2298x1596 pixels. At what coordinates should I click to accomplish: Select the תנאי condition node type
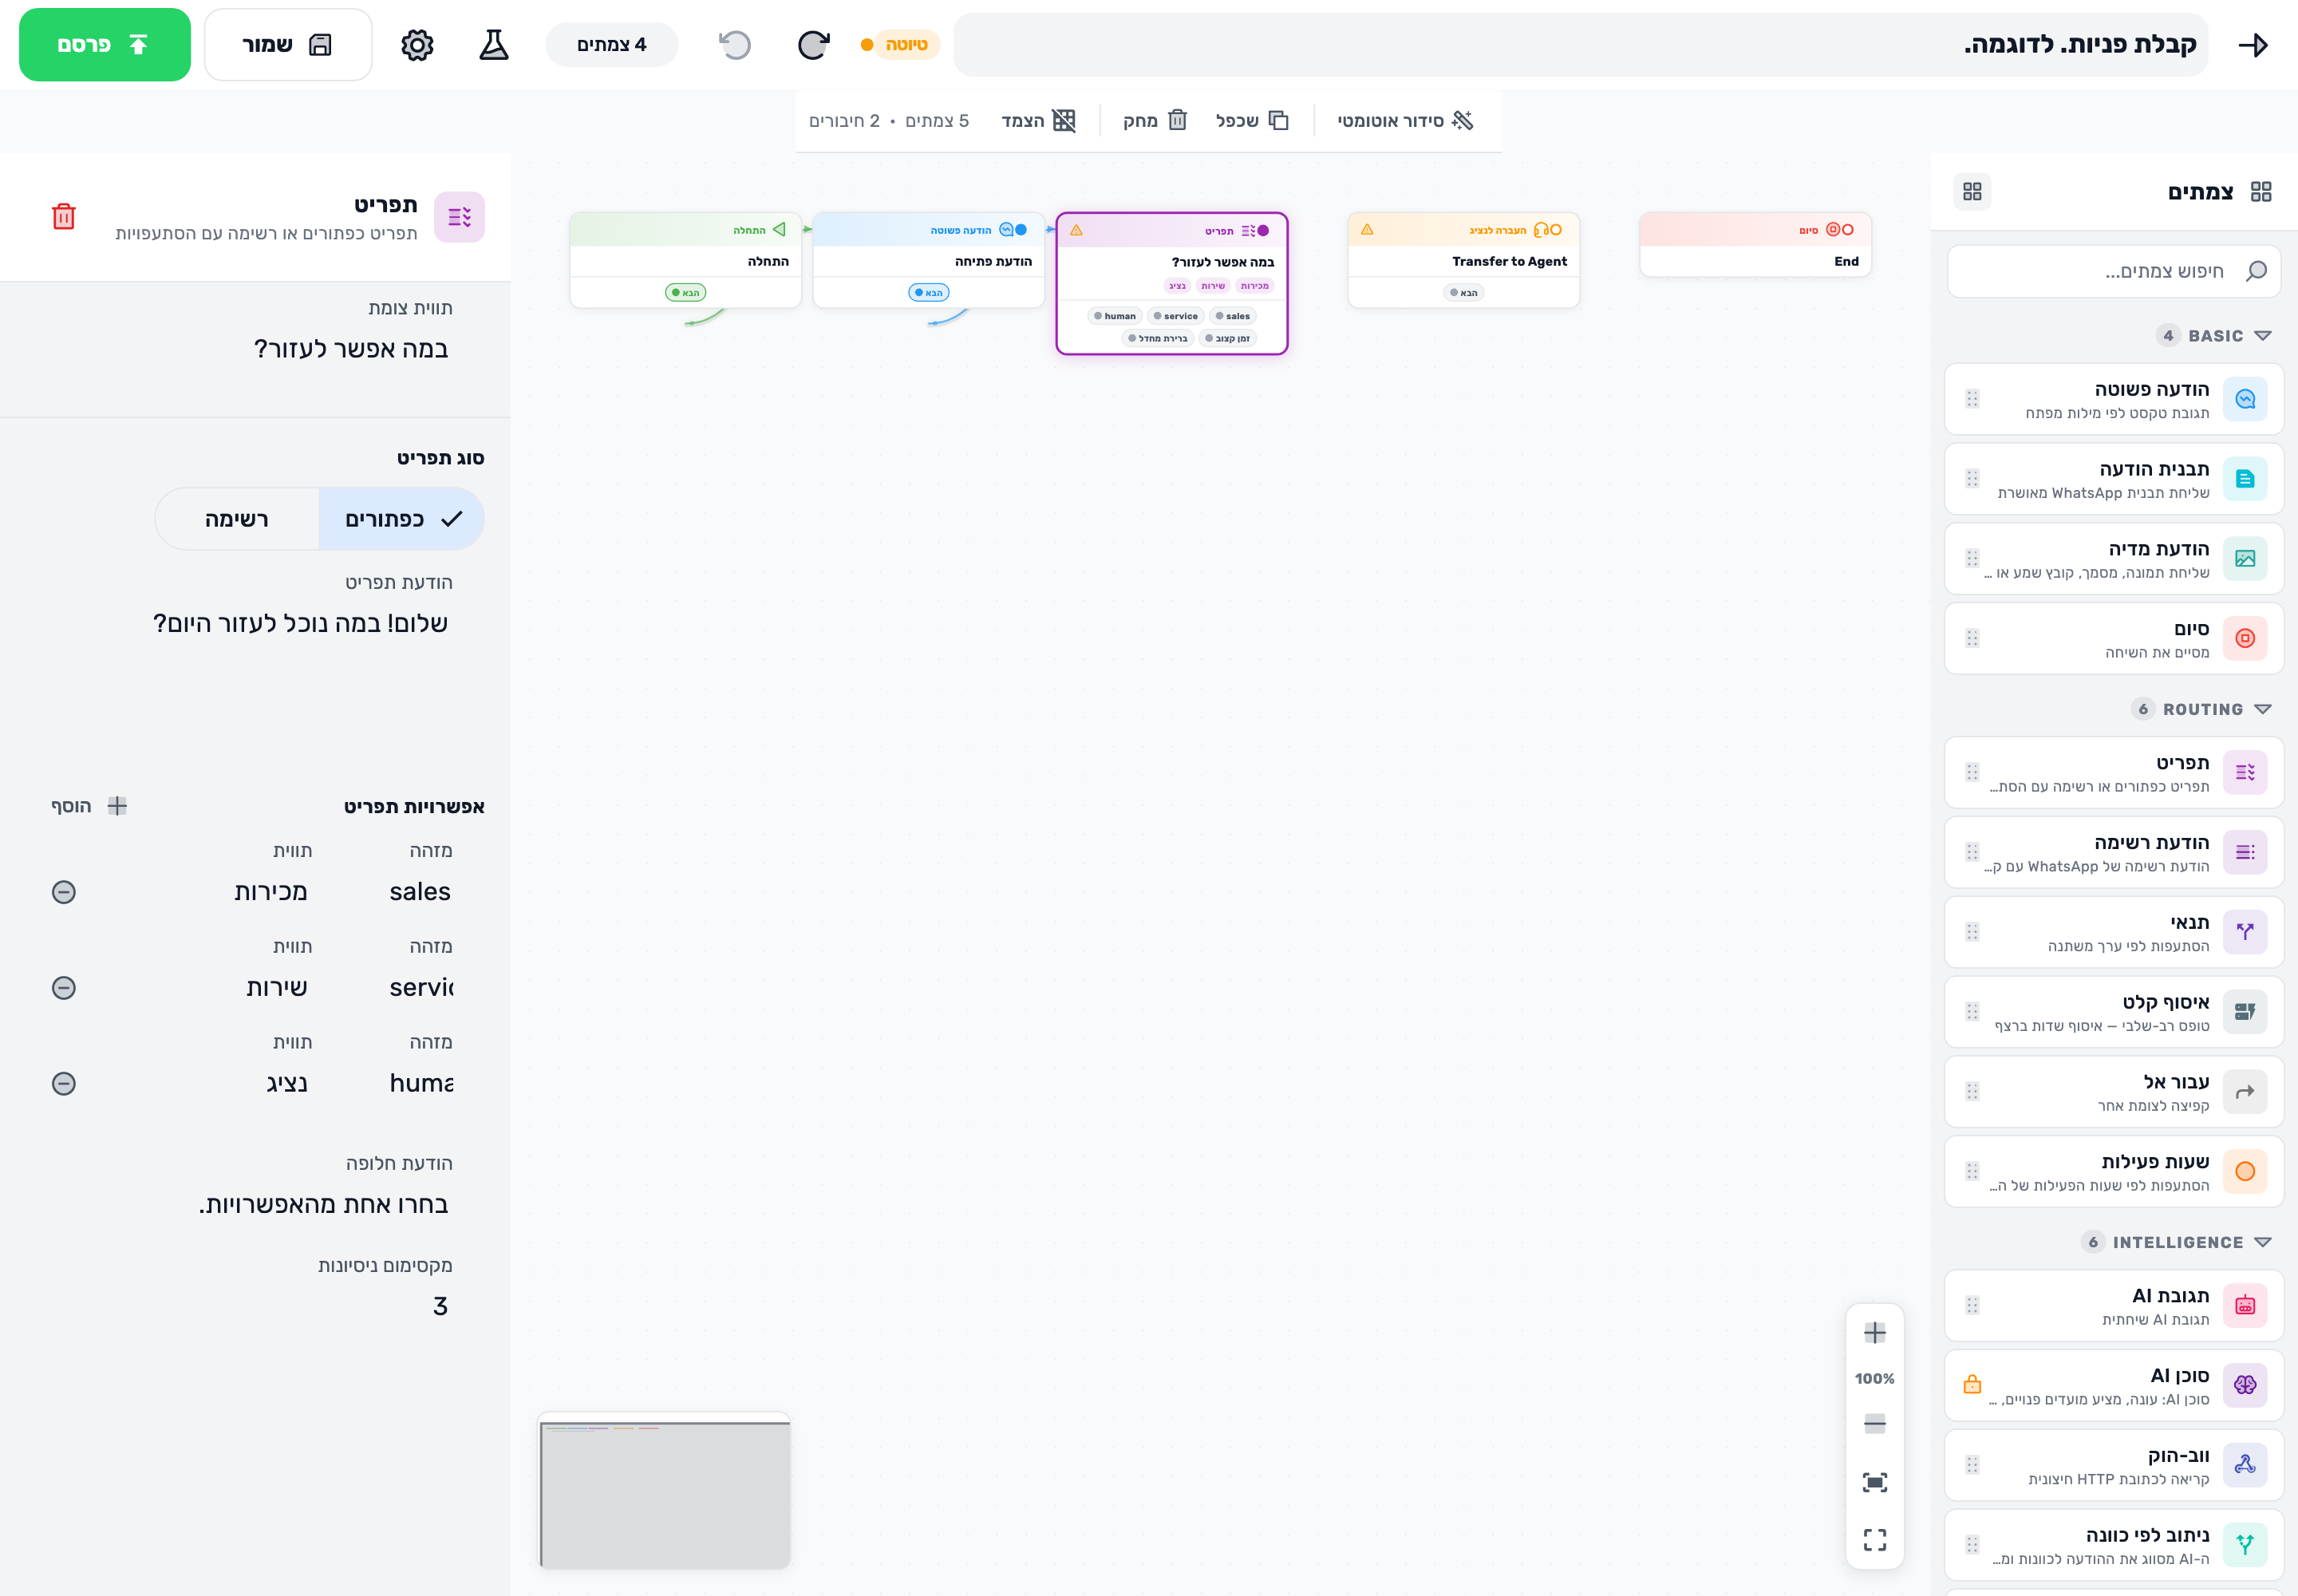[2114, 932]
